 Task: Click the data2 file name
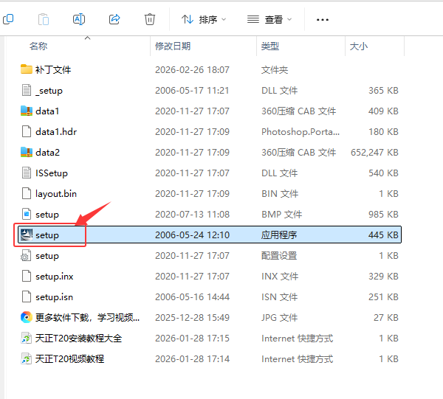[x=47, y=153]
